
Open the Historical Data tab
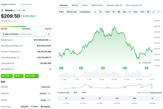pyautogui.click(x=114, y=5)
